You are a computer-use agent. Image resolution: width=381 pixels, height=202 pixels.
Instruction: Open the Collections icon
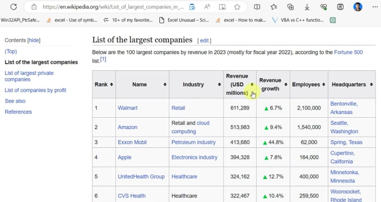click(x=290, y=7)
